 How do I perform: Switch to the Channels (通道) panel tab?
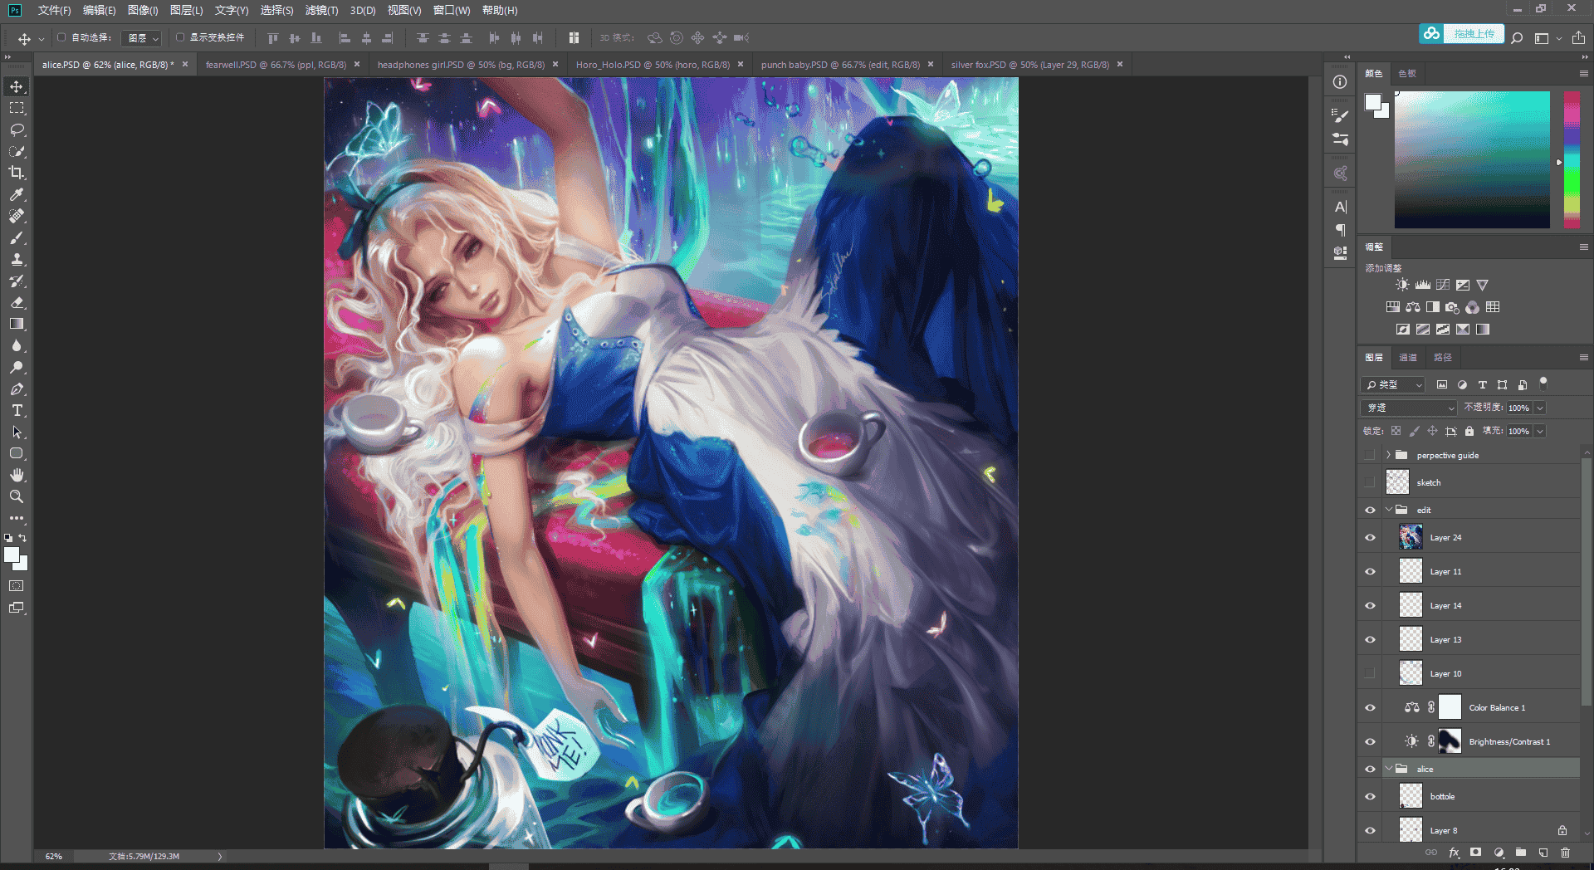[x=1408, y=357]
